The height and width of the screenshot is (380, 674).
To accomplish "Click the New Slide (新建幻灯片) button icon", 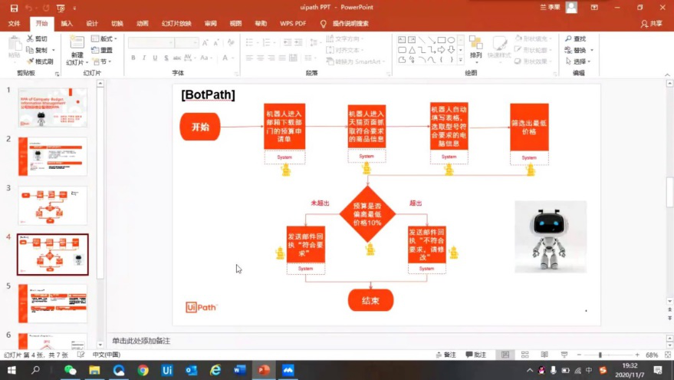I will coord(77,42).
